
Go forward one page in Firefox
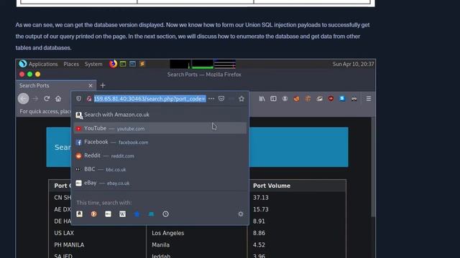[35, 99]
